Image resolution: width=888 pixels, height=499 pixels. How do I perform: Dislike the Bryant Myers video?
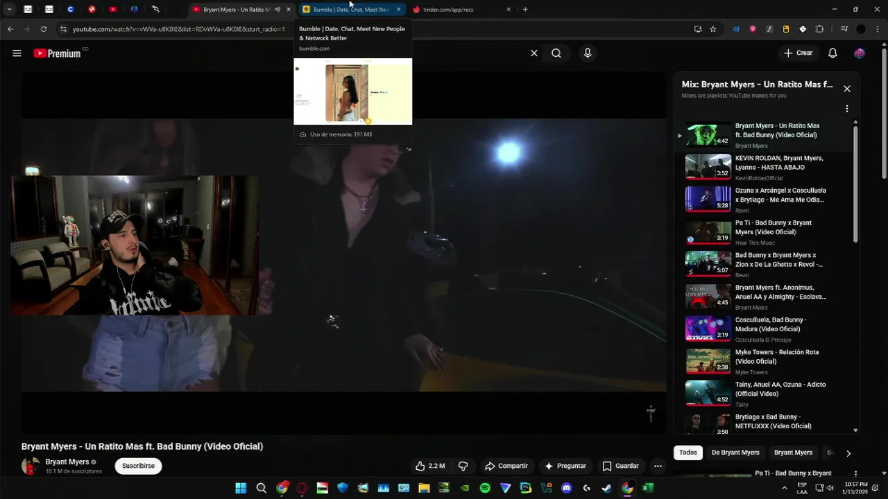463,466
